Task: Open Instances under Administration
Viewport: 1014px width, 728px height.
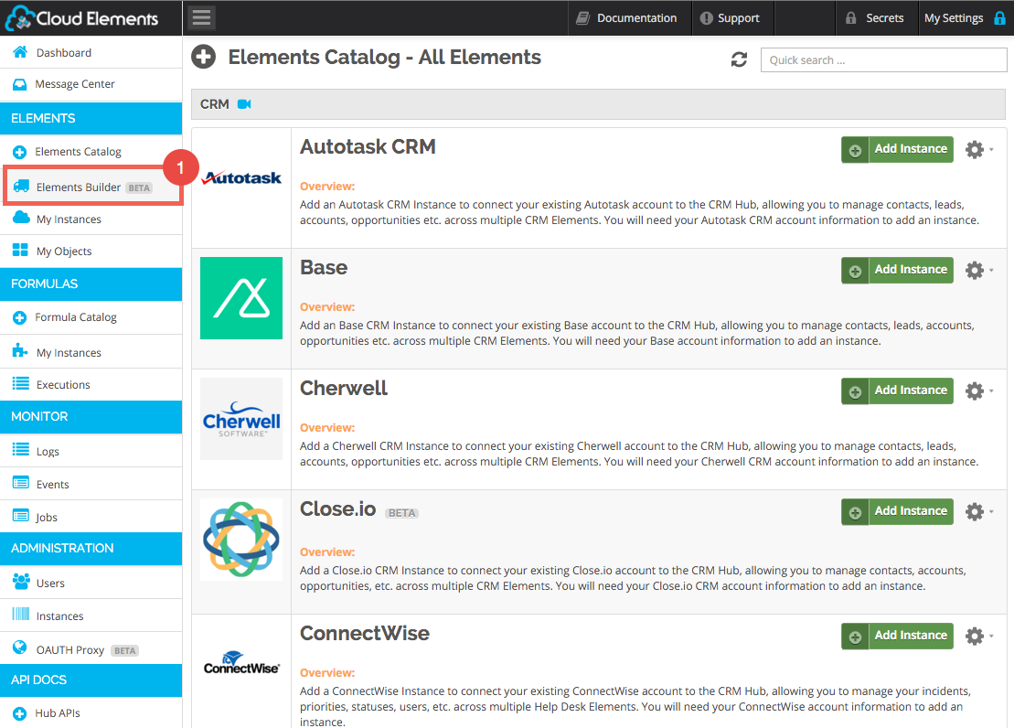Action: coord(91,616)
